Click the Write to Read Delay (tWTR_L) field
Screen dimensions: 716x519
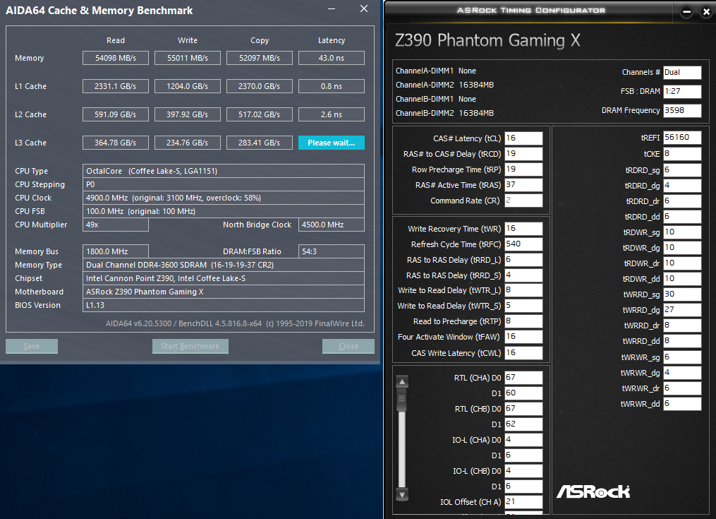pos(523,290)
